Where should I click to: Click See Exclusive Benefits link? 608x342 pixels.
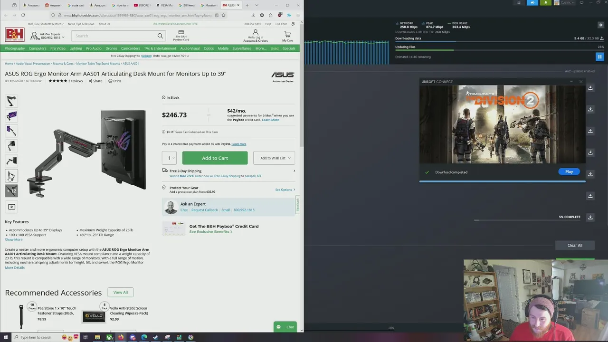point(211,232)
